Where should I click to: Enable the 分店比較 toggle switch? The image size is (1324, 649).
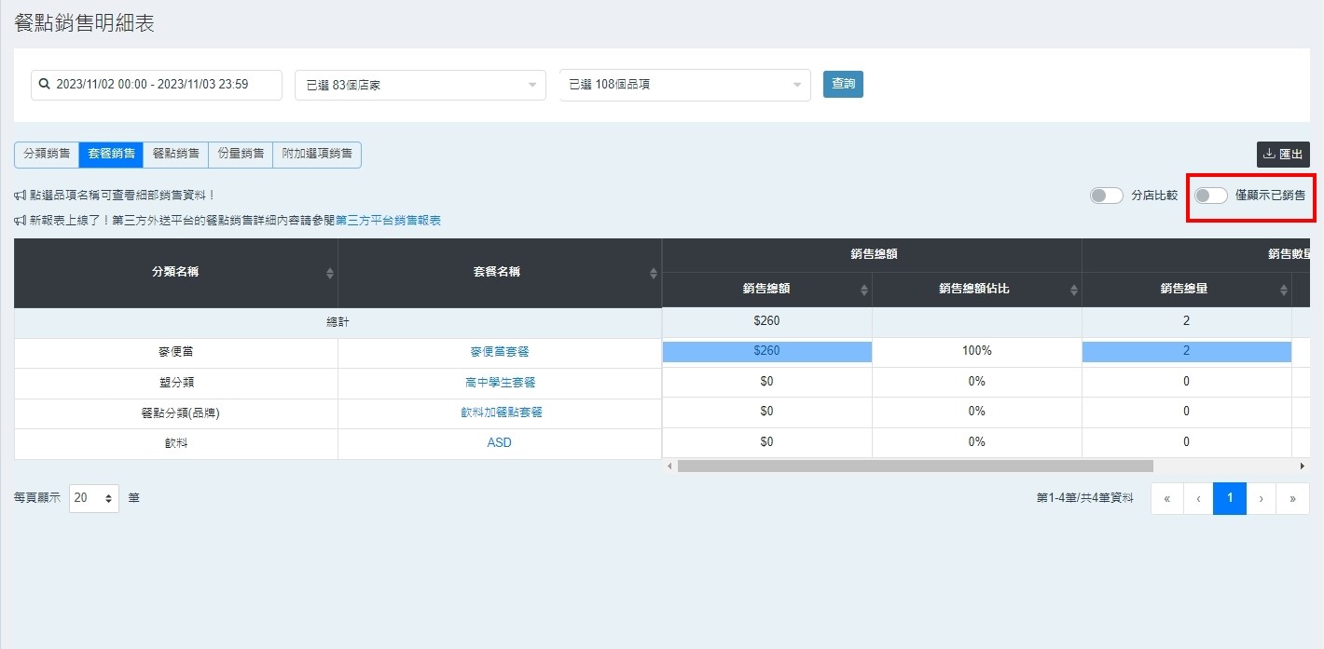pos(1107,196)
